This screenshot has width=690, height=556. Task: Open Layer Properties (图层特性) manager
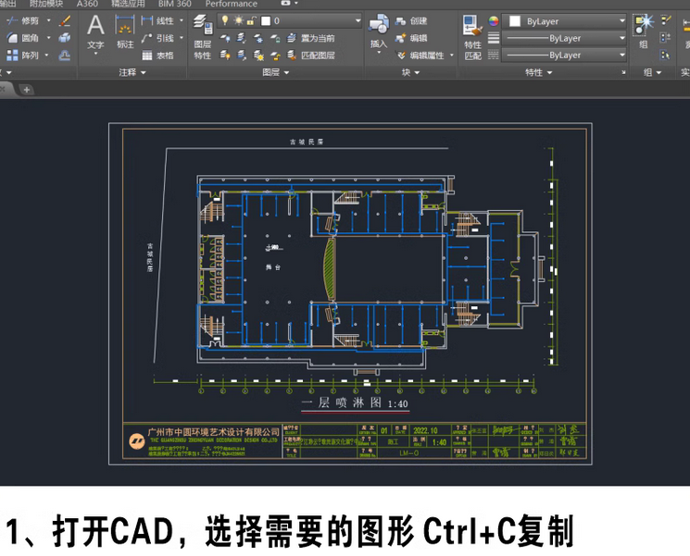[x=203, y=37]
